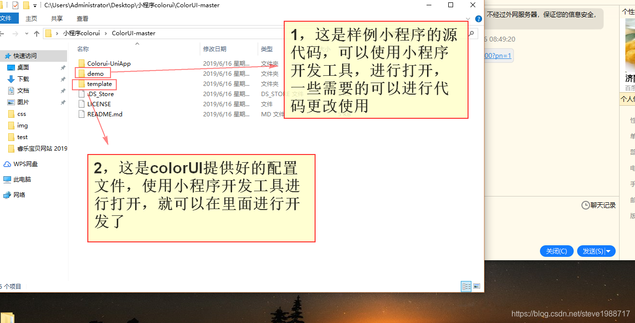The width and height of the screenshot is (635, 323).
Task: Select the template folder in file list
Action: point(99,84)
